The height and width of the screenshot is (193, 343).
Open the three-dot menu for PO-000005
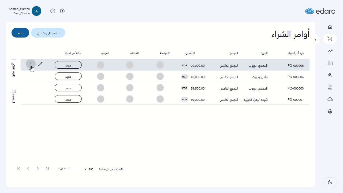click(31, 64)
